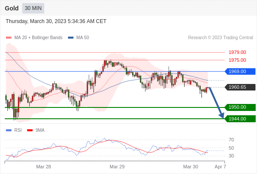Select the 1960.65 current price tag

240,87
